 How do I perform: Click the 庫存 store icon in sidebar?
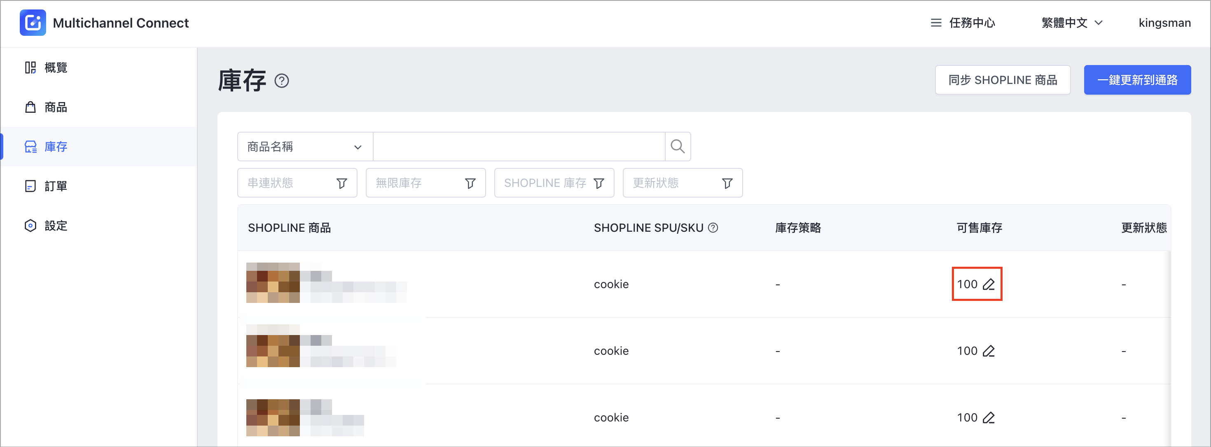click(30, 147)
